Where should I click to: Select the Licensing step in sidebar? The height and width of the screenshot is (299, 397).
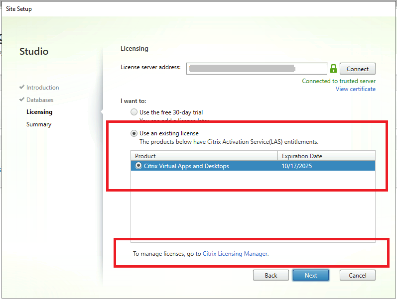pos(39,112)
